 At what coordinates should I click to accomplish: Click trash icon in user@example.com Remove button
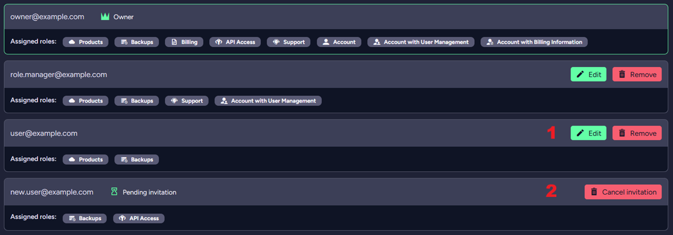point(622,133)
